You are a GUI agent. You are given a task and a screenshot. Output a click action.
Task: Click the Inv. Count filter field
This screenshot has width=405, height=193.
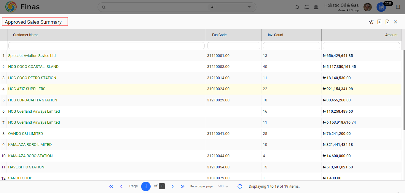point(291,46)
